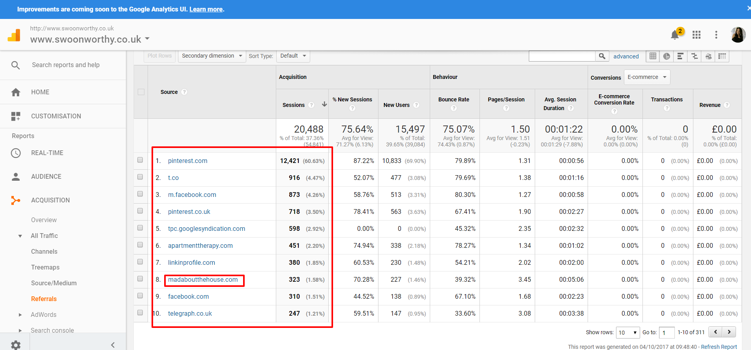Expand the Show rows dropdown
Image resolution: width=751 pixels, height=350 pixels.
coord(627,333)
